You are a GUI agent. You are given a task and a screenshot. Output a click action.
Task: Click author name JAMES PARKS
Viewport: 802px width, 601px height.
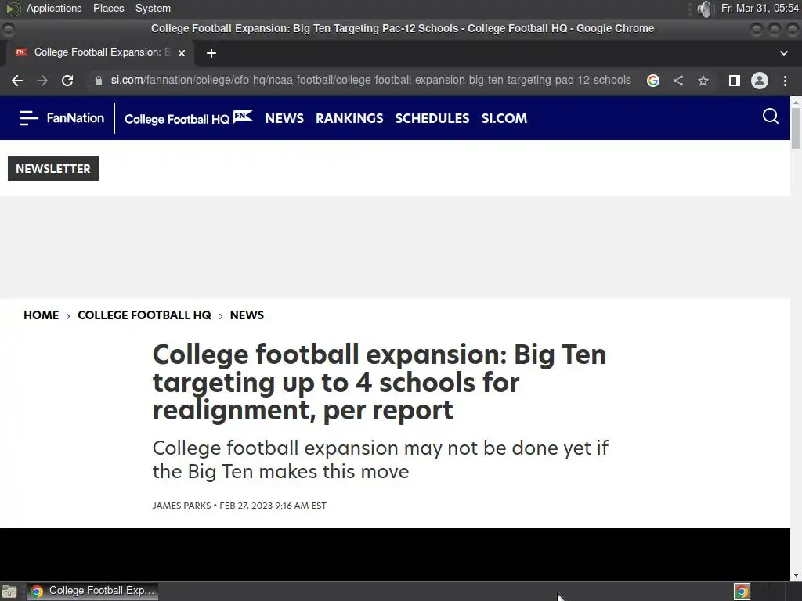coord(182,506)
